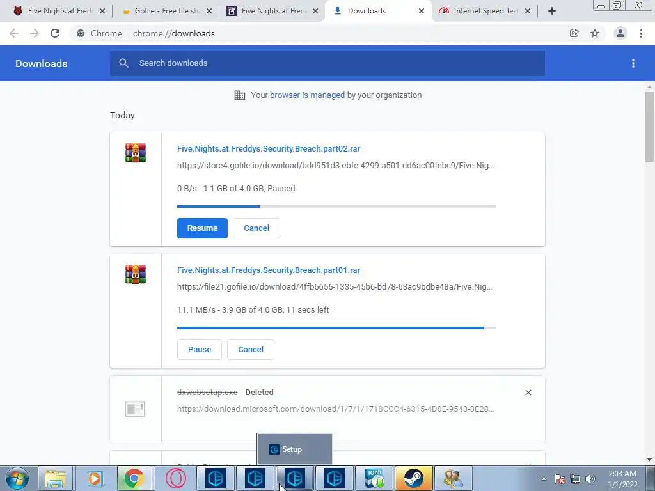
Task: Click the search magnifier icon
Action: pyautogui.click(x=123, y=63)
